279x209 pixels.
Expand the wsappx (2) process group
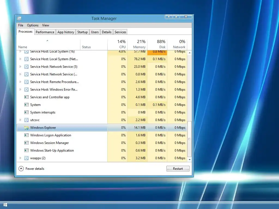pos(20,158)
